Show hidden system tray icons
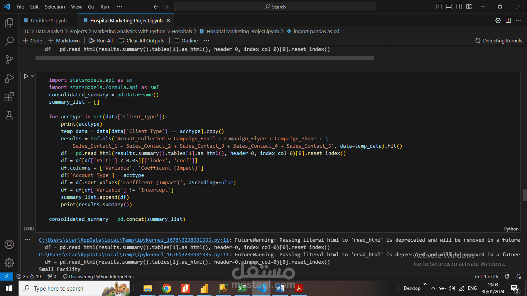 433,288
